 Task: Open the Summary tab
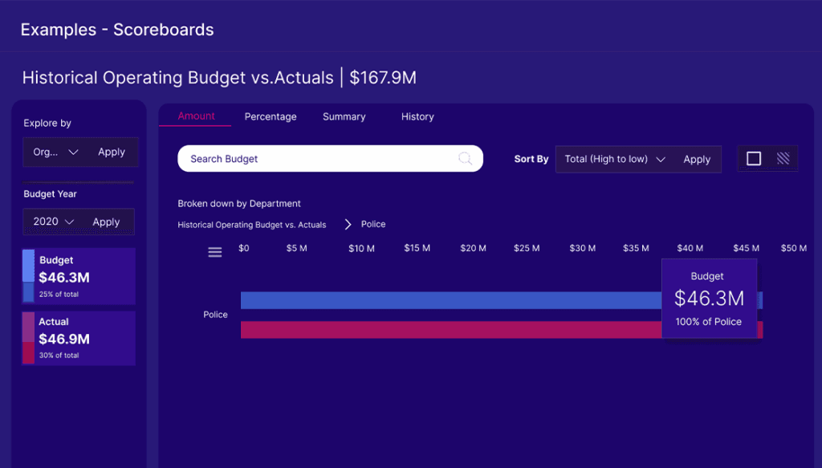point(344,116)
